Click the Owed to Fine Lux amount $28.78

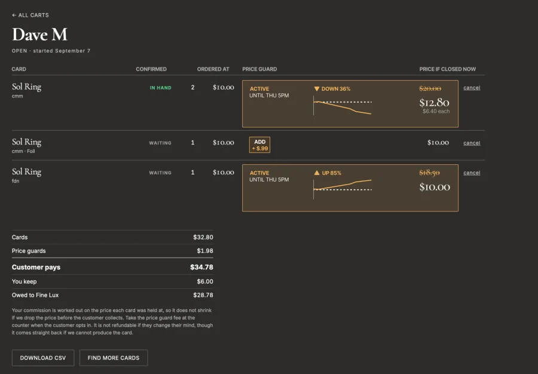pyautogui.click(x=203, y=295)
